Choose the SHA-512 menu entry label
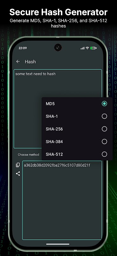 (54, 154)
